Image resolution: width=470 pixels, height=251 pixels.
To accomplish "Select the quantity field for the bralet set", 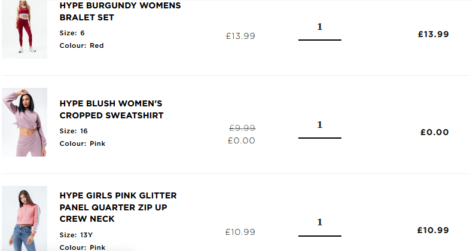I will 320,31.
